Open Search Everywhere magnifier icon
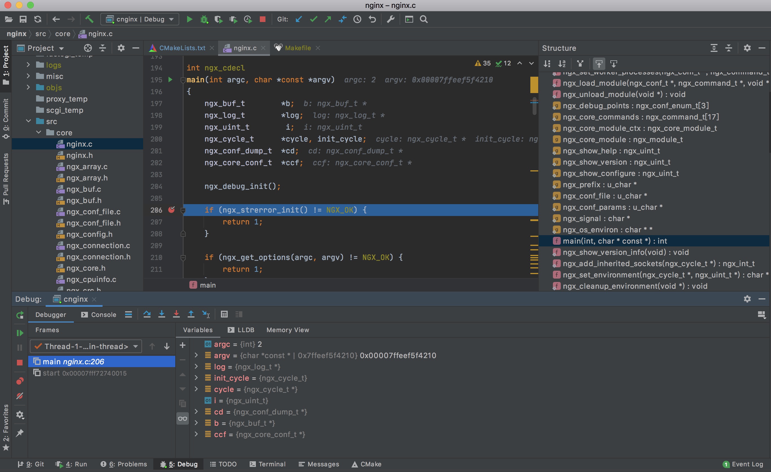The width and height of the screenshot is (771, 472). point(424,19)
